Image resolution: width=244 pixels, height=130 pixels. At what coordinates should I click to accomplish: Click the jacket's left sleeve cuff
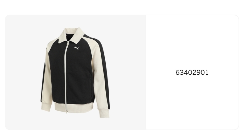click(x=46, y=107)
